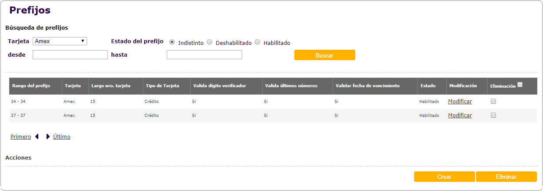Go to Primero page link

pos(20,136)
